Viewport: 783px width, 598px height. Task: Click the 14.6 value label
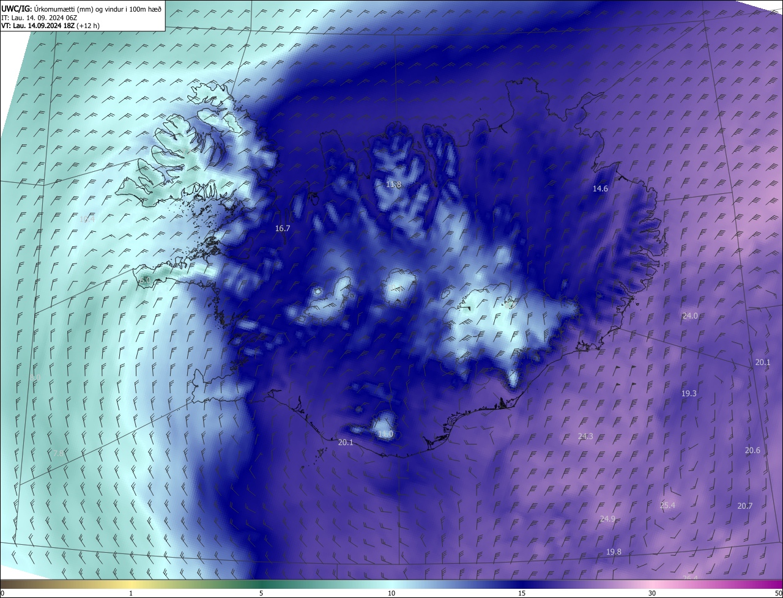tap(600, 189)
